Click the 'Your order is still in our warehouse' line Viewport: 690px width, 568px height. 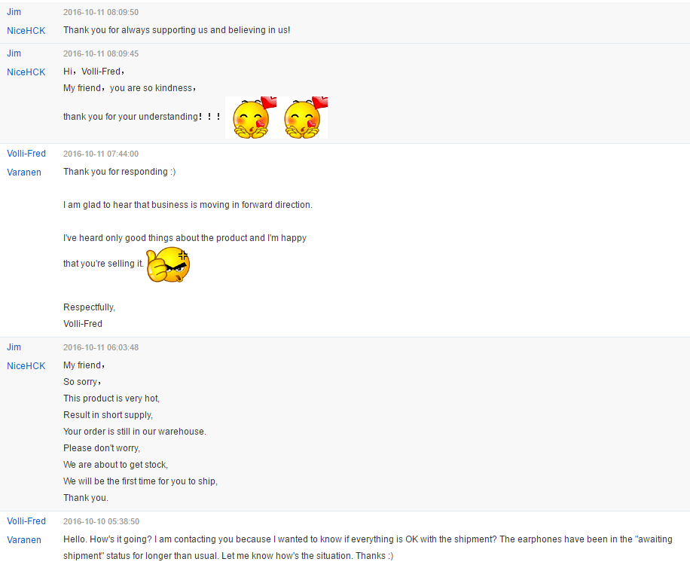click(x=135, y=432)
